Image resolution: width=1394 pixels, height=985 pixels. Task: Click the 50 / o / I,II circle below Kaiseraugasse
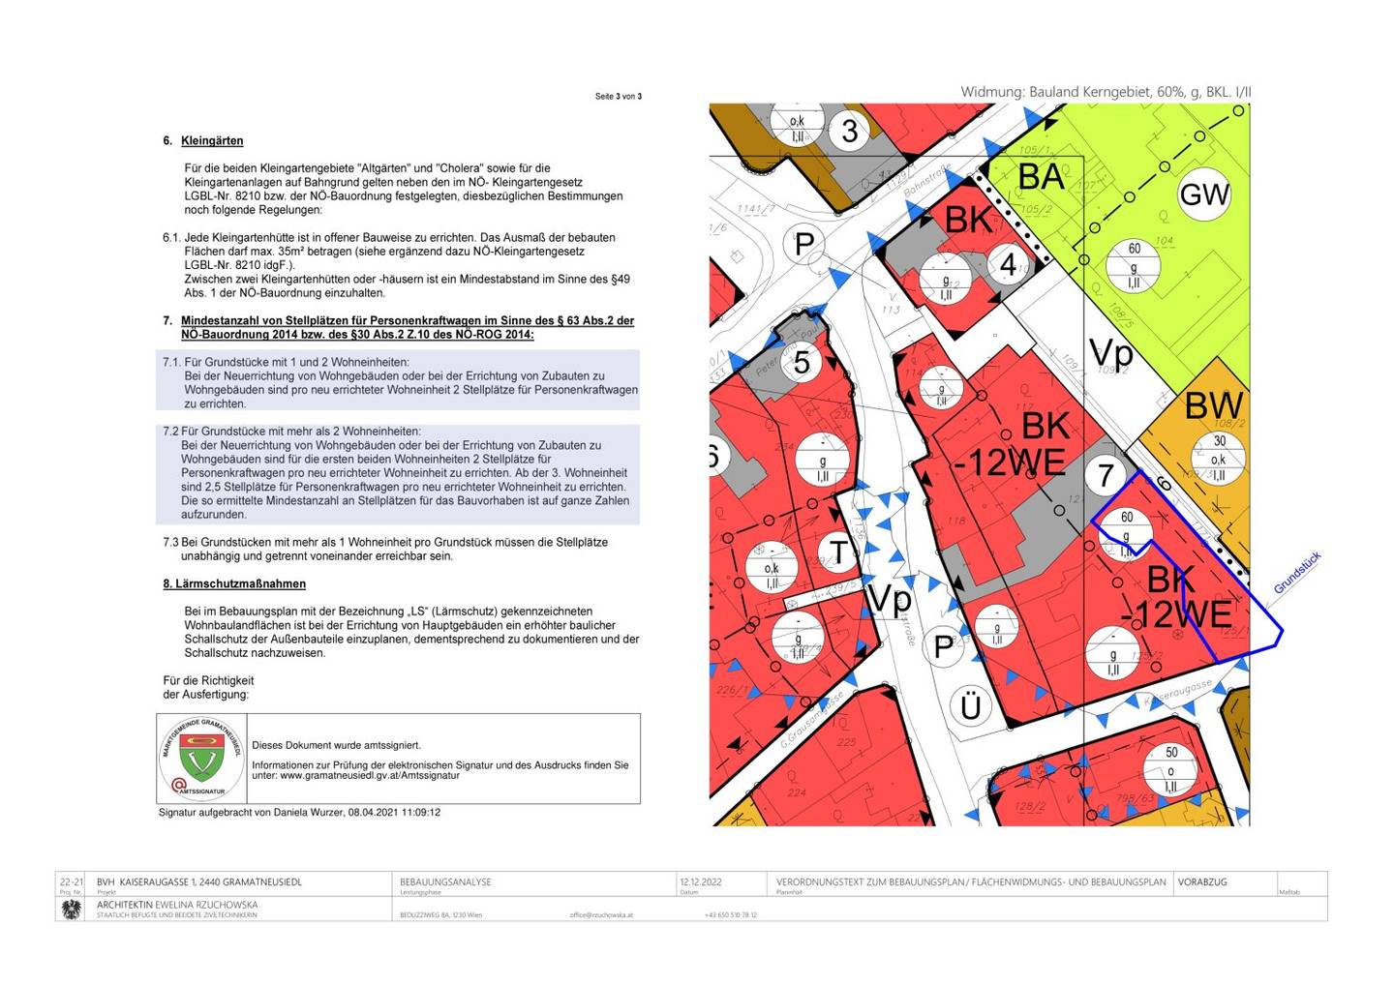(x=1171, y=769)
